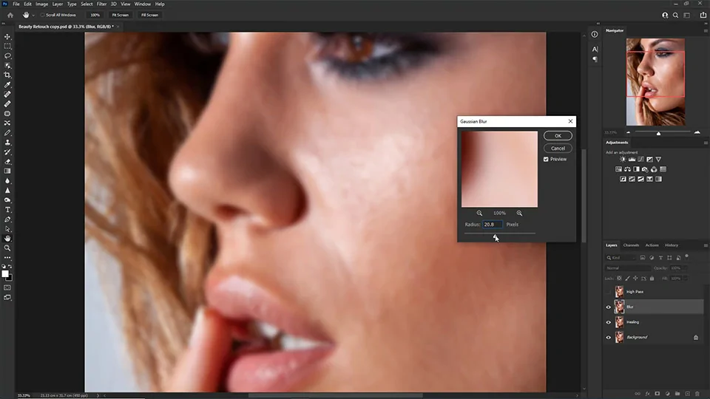Hide the Background layer eye icon
710x399 pixels.
click(x=609, y=338)
